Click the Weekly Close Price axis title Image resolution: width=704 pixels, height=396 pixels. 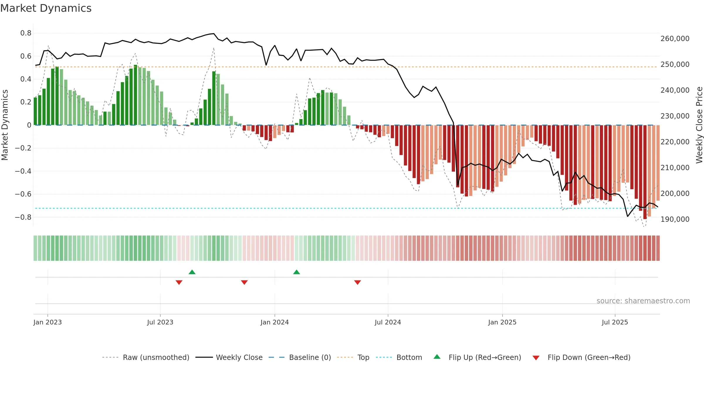coord(699,125)
